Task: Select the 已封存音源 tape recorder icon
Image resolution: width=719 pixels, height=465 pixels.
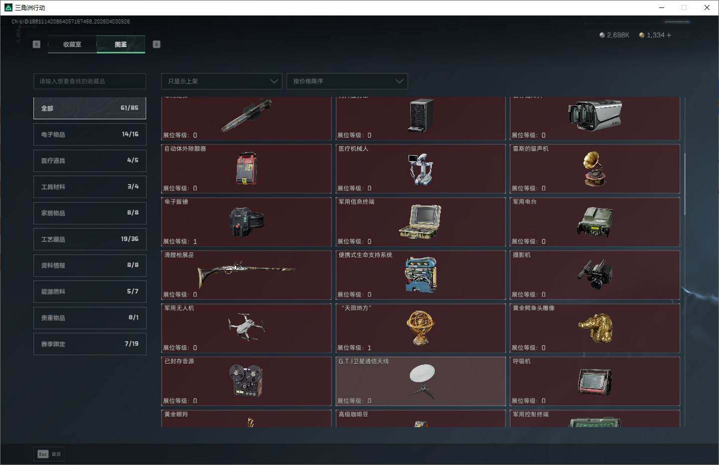Action: click(x=246, y=381)
